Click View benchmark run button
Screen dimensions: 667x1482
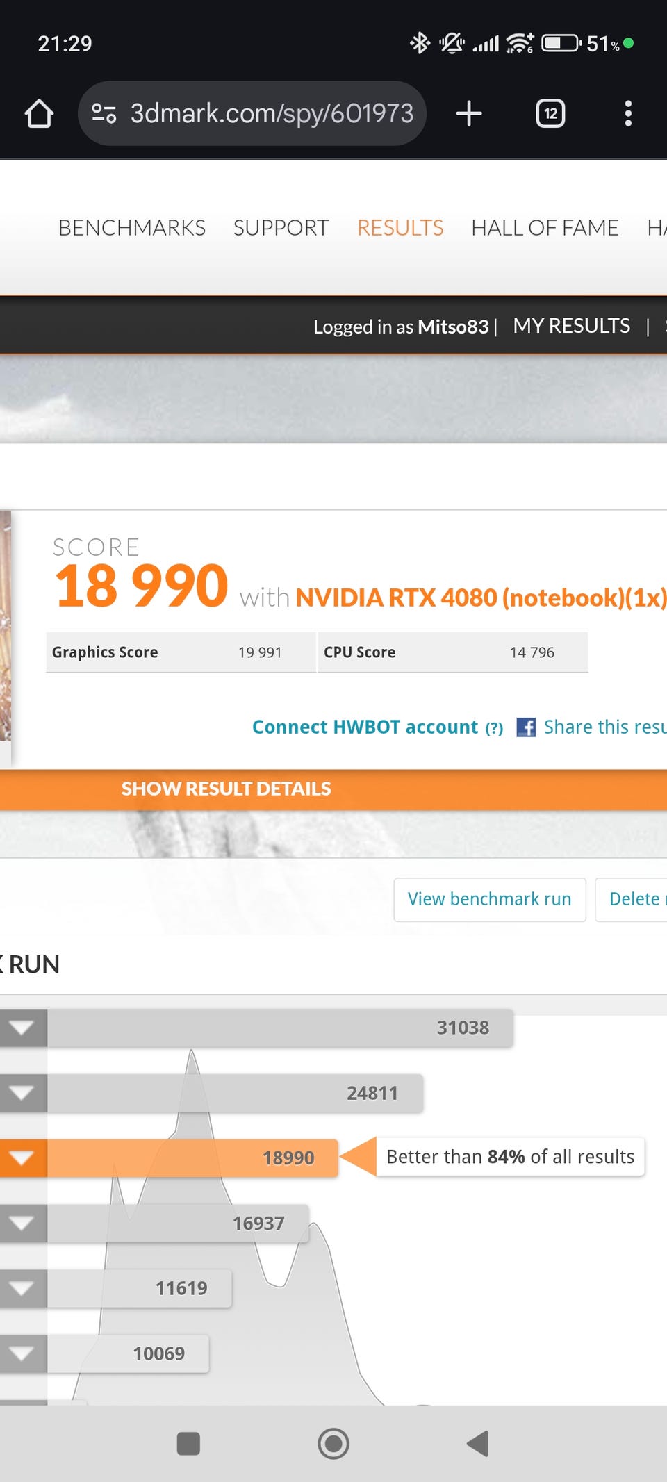pyautogui.click(x=490, y=900)
